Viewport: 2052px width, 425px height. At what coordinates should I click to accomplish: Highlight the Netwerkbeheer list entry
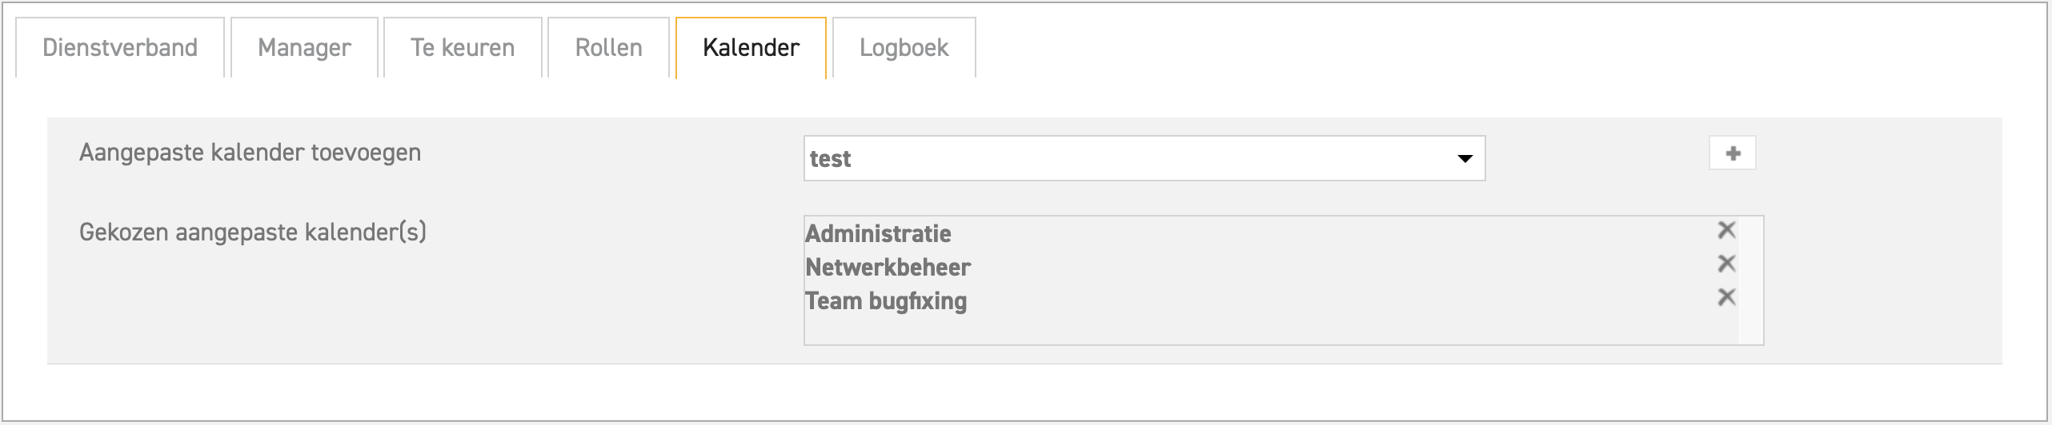[x=888, y=268]
